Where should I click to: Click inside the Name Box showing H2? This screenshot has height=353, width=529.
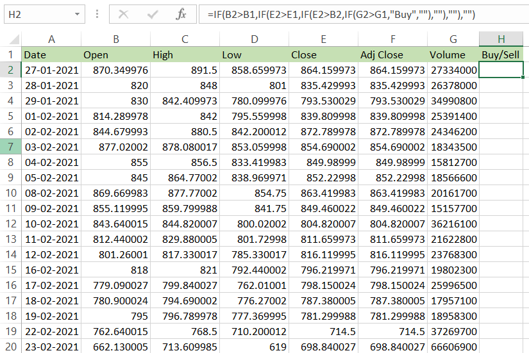35,14
